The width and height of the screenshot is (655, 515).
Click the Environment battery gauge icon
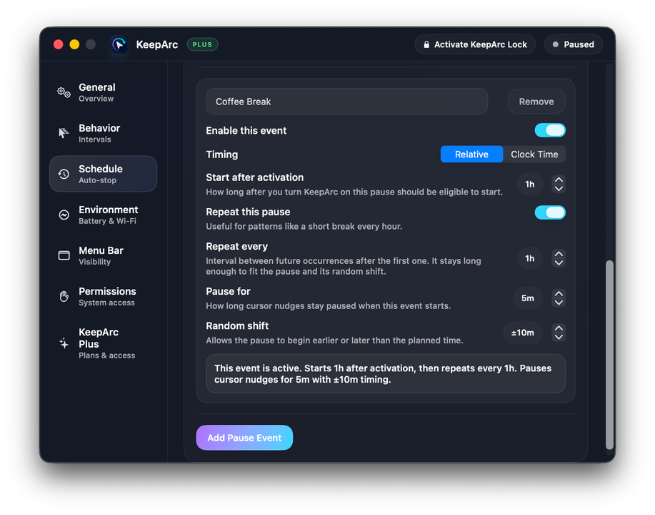click(64, 215)
